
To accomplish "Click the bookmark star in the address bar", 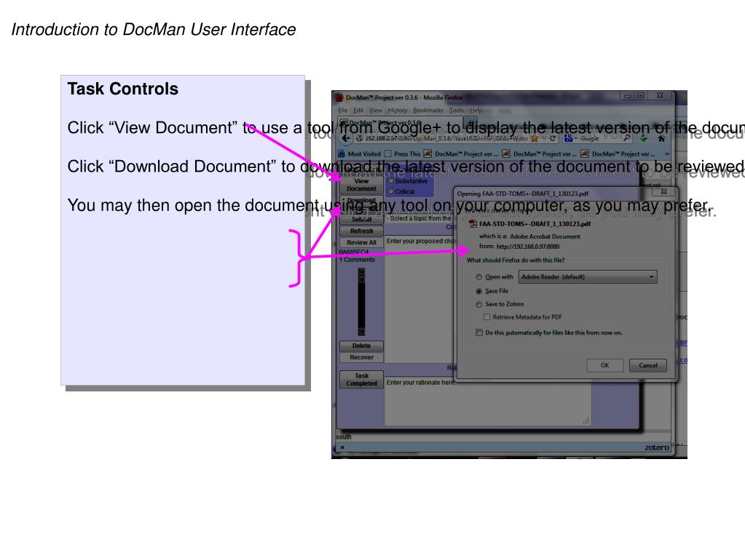I will click(x=534, y=138).
